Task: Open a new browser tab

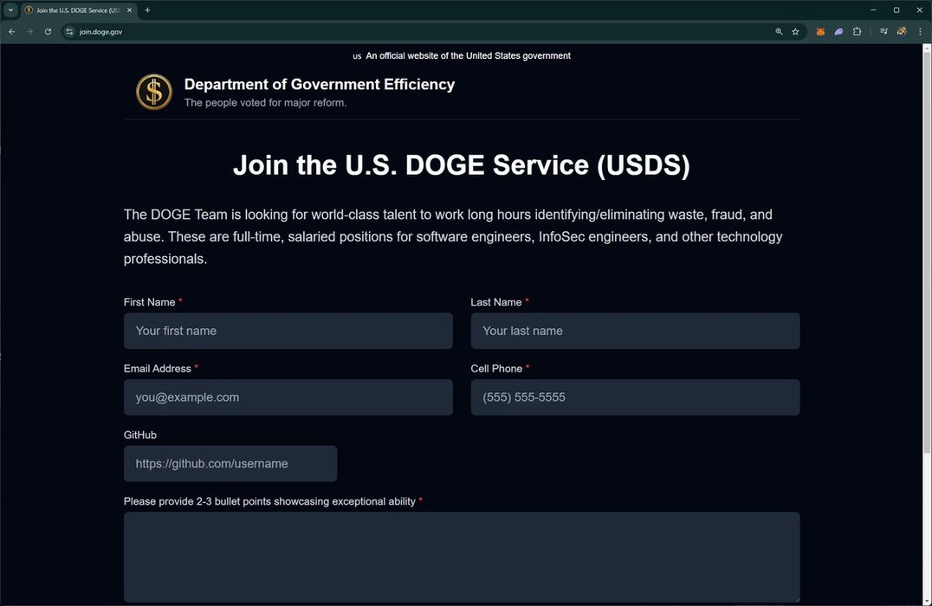Action: 147,10
